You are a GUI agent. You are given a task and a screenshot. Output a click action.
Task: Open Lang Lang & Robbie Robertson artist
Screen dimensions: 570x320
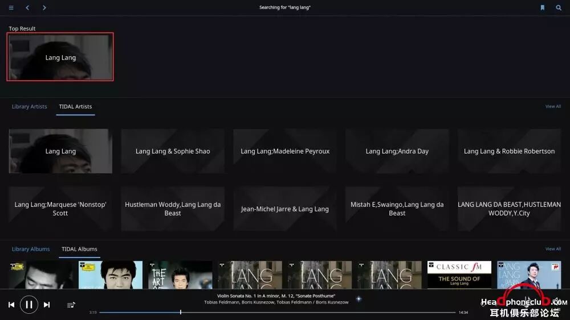(509, 151)
